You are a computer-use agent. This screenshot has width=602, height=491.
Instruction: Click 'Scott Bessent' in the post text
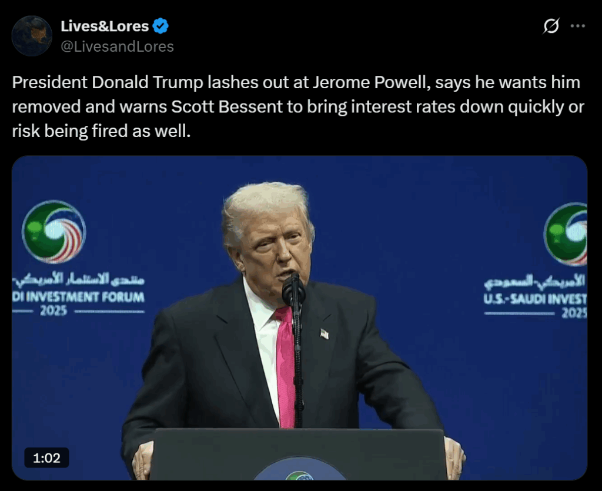pyautogui.click(x=227, y=106)
